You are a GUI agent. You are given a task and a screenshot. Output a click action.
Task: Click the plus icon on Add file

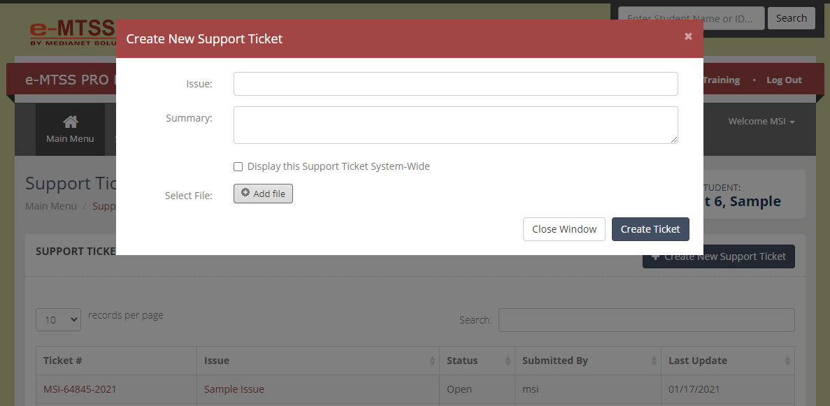(x=245, y=193)
